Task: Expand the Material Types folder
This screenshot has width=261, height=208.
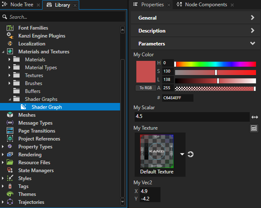Action: [x=9, y=67]
